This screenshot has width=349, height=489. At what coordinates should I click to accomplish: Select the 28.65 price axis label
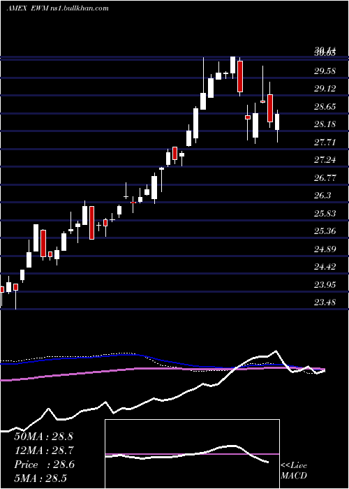click(325, 107)
